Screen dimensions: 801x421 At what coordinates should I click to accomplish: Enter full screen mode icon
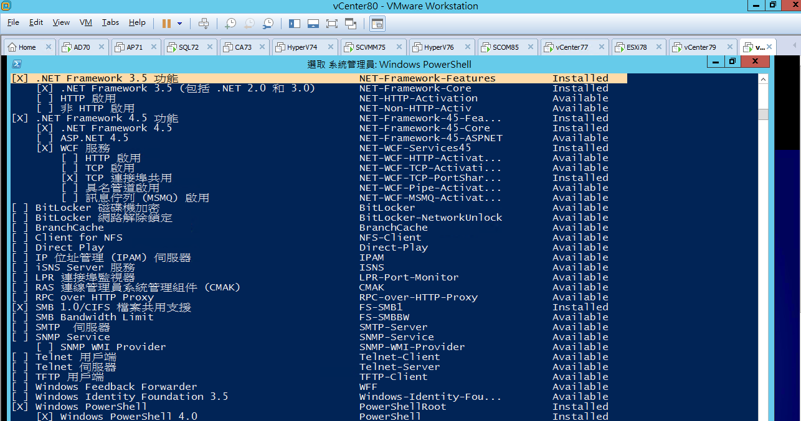pos(332,24)
